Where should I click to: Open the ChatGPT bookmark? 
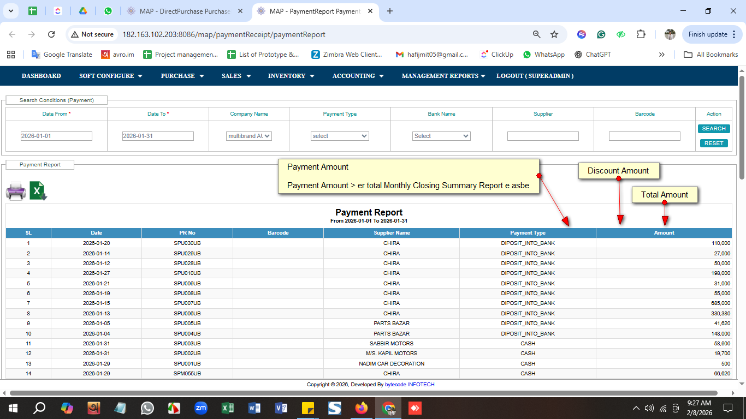593,55
